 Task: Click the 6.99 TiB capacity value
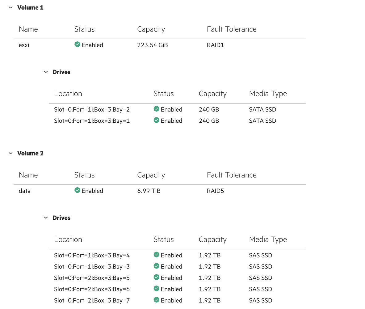149,191
